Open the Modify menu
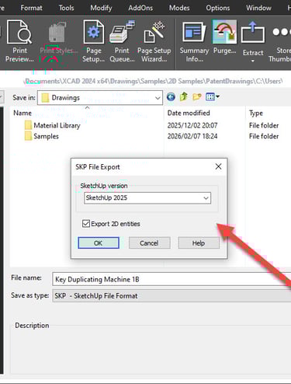 [x=101, y=8]
